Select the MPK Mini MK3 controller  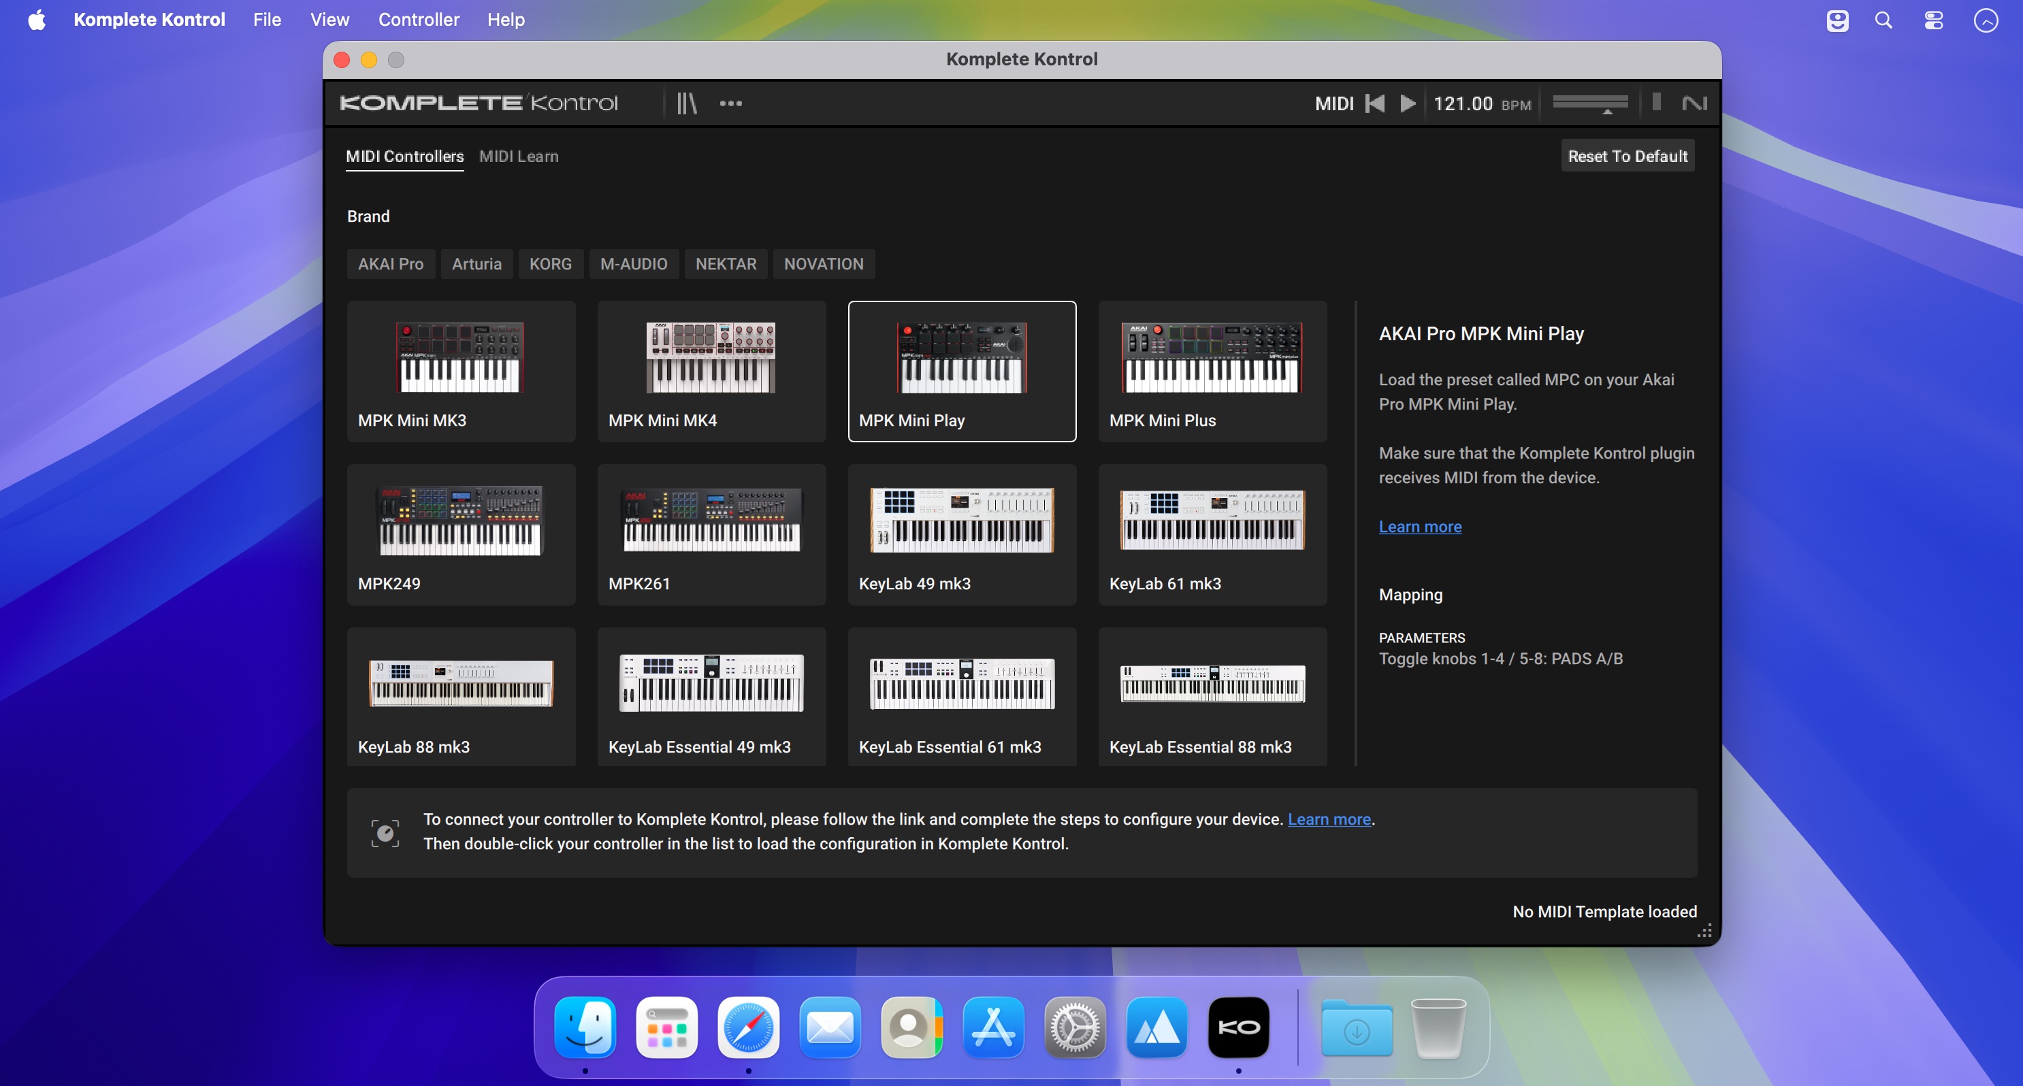pos(461,372)
